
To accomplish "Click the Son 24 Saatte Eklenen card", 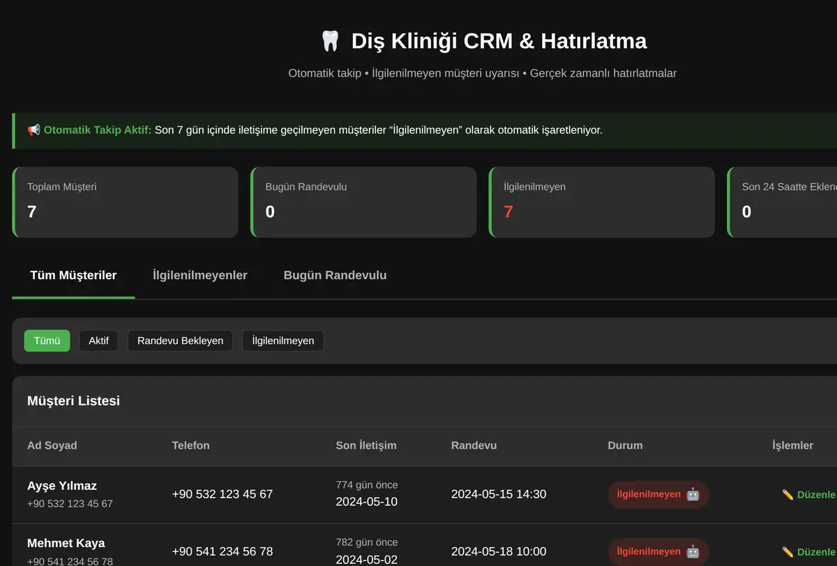I will click(782, 202).
